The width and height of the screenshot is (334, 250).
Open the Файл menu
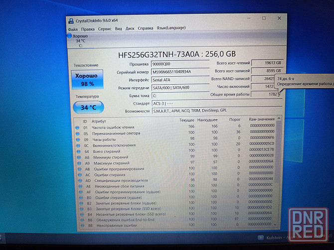coord(73,29)
